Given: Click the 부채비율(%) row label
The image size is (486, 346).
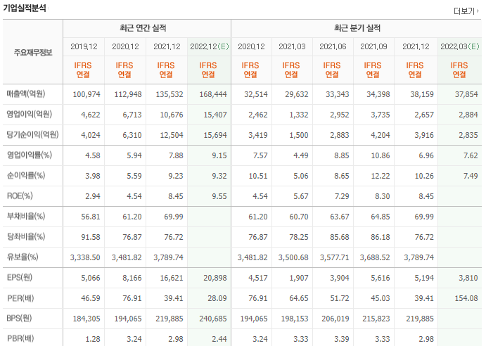Looking at the screenshot, I should 26,216.
